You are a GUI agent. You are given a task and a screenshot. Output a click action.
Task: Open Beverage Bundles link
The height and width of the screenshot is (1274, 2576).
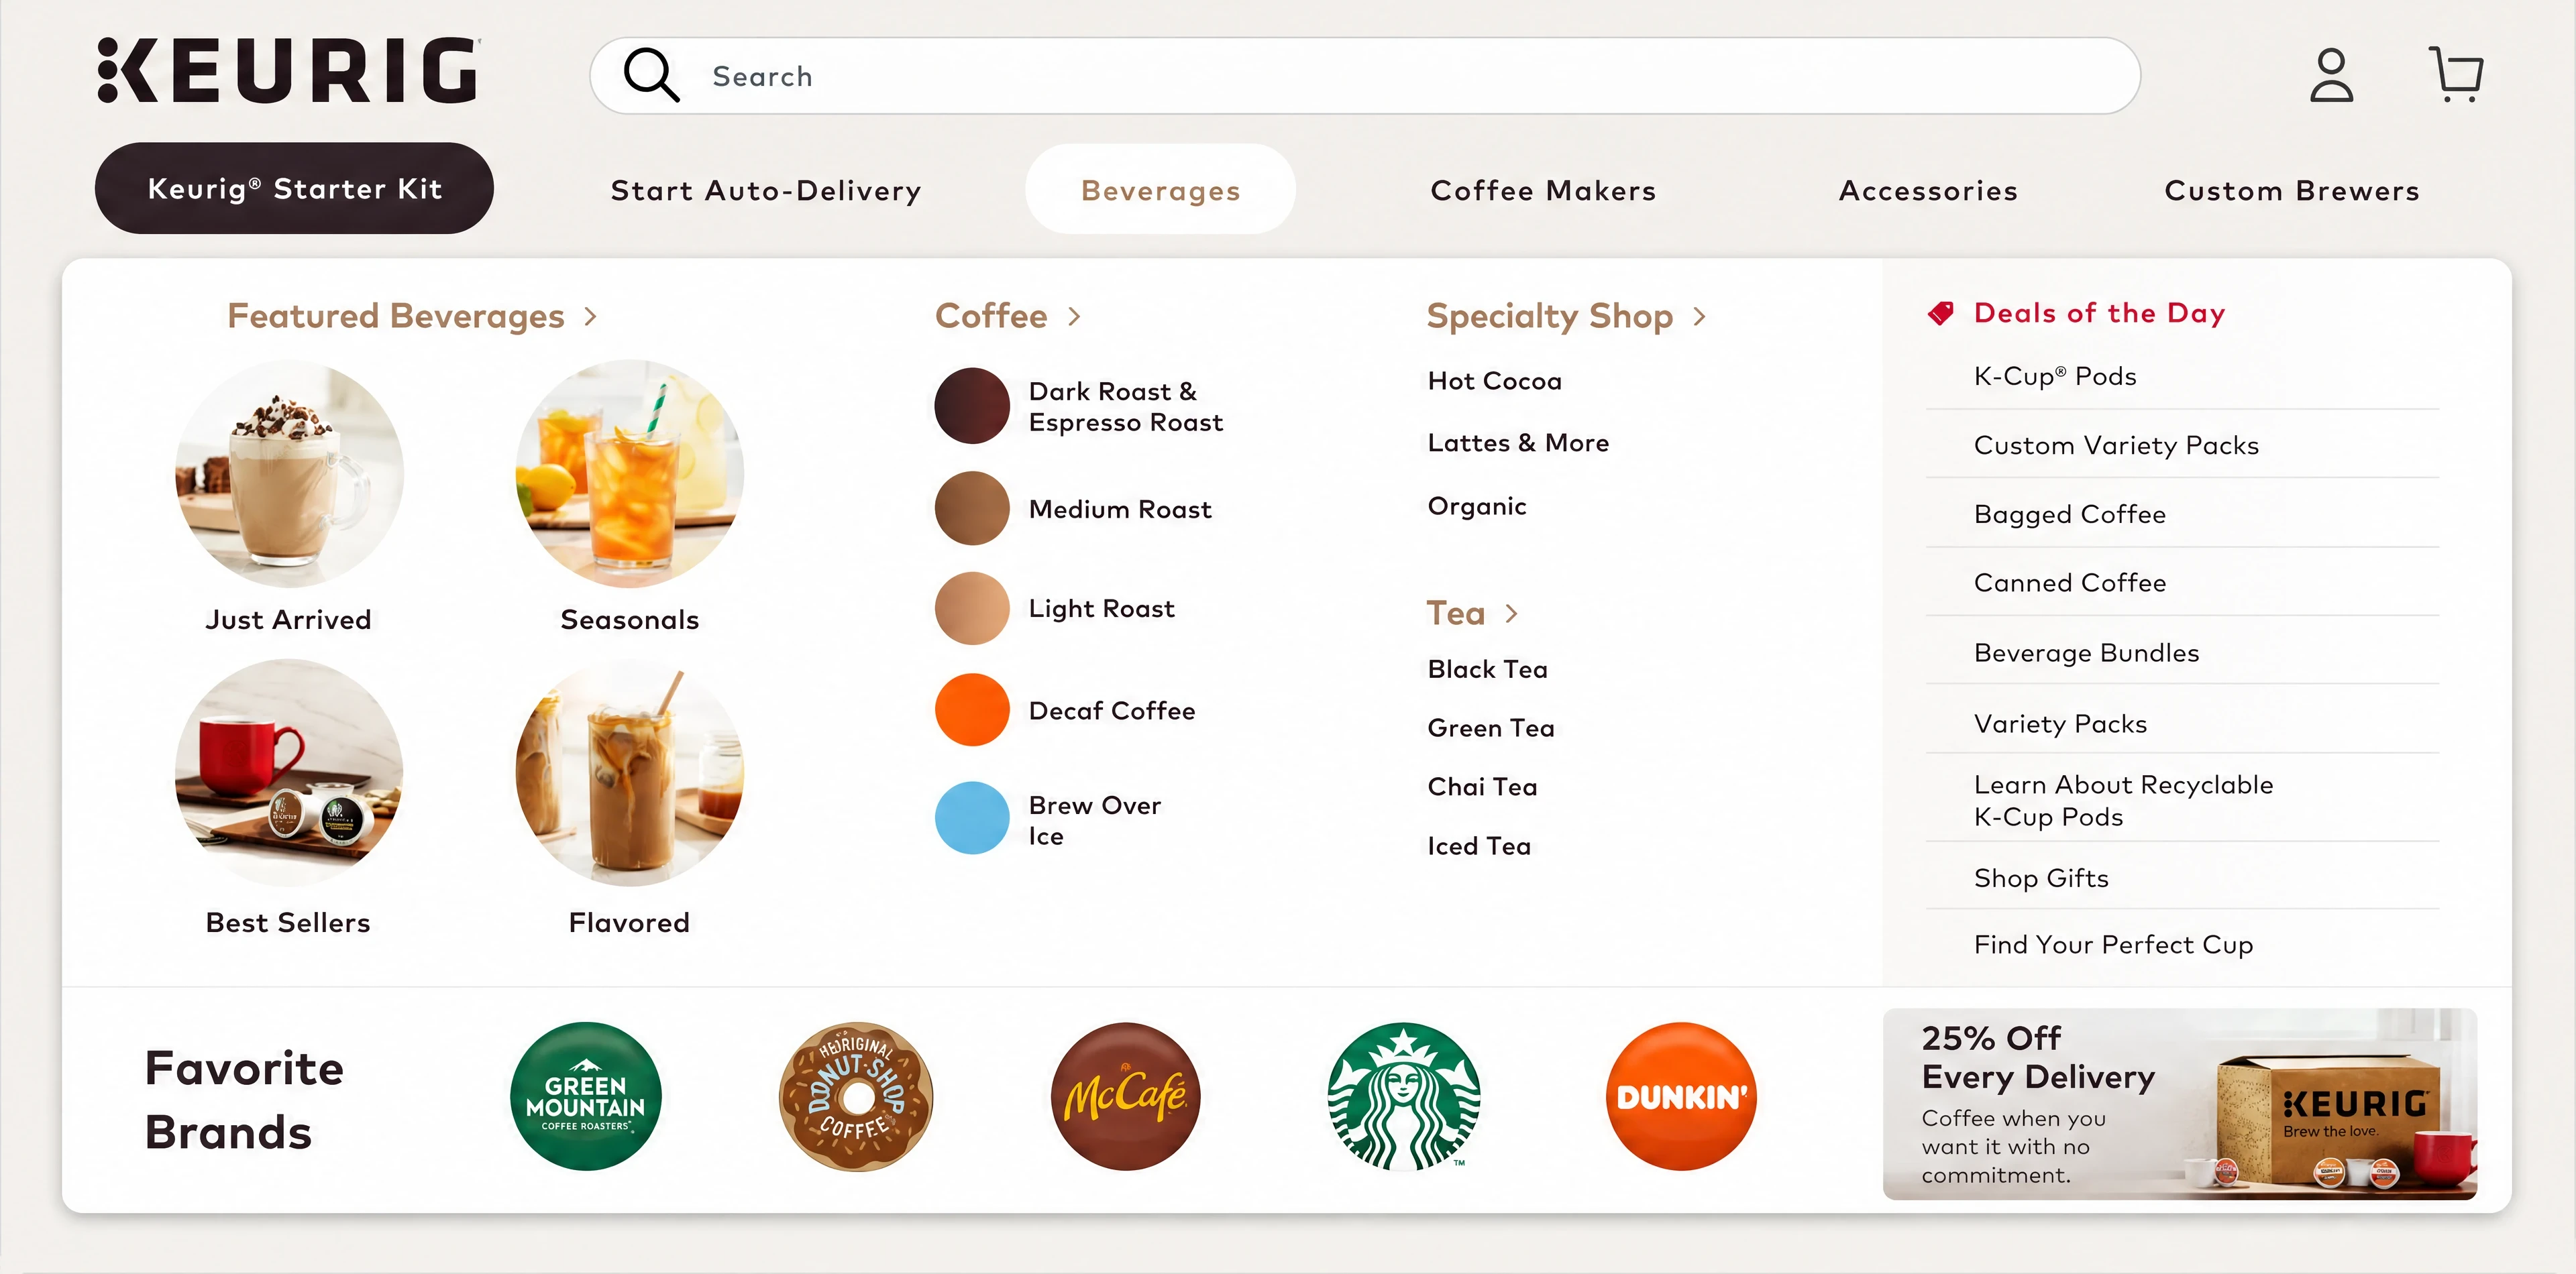(2086, 652)
